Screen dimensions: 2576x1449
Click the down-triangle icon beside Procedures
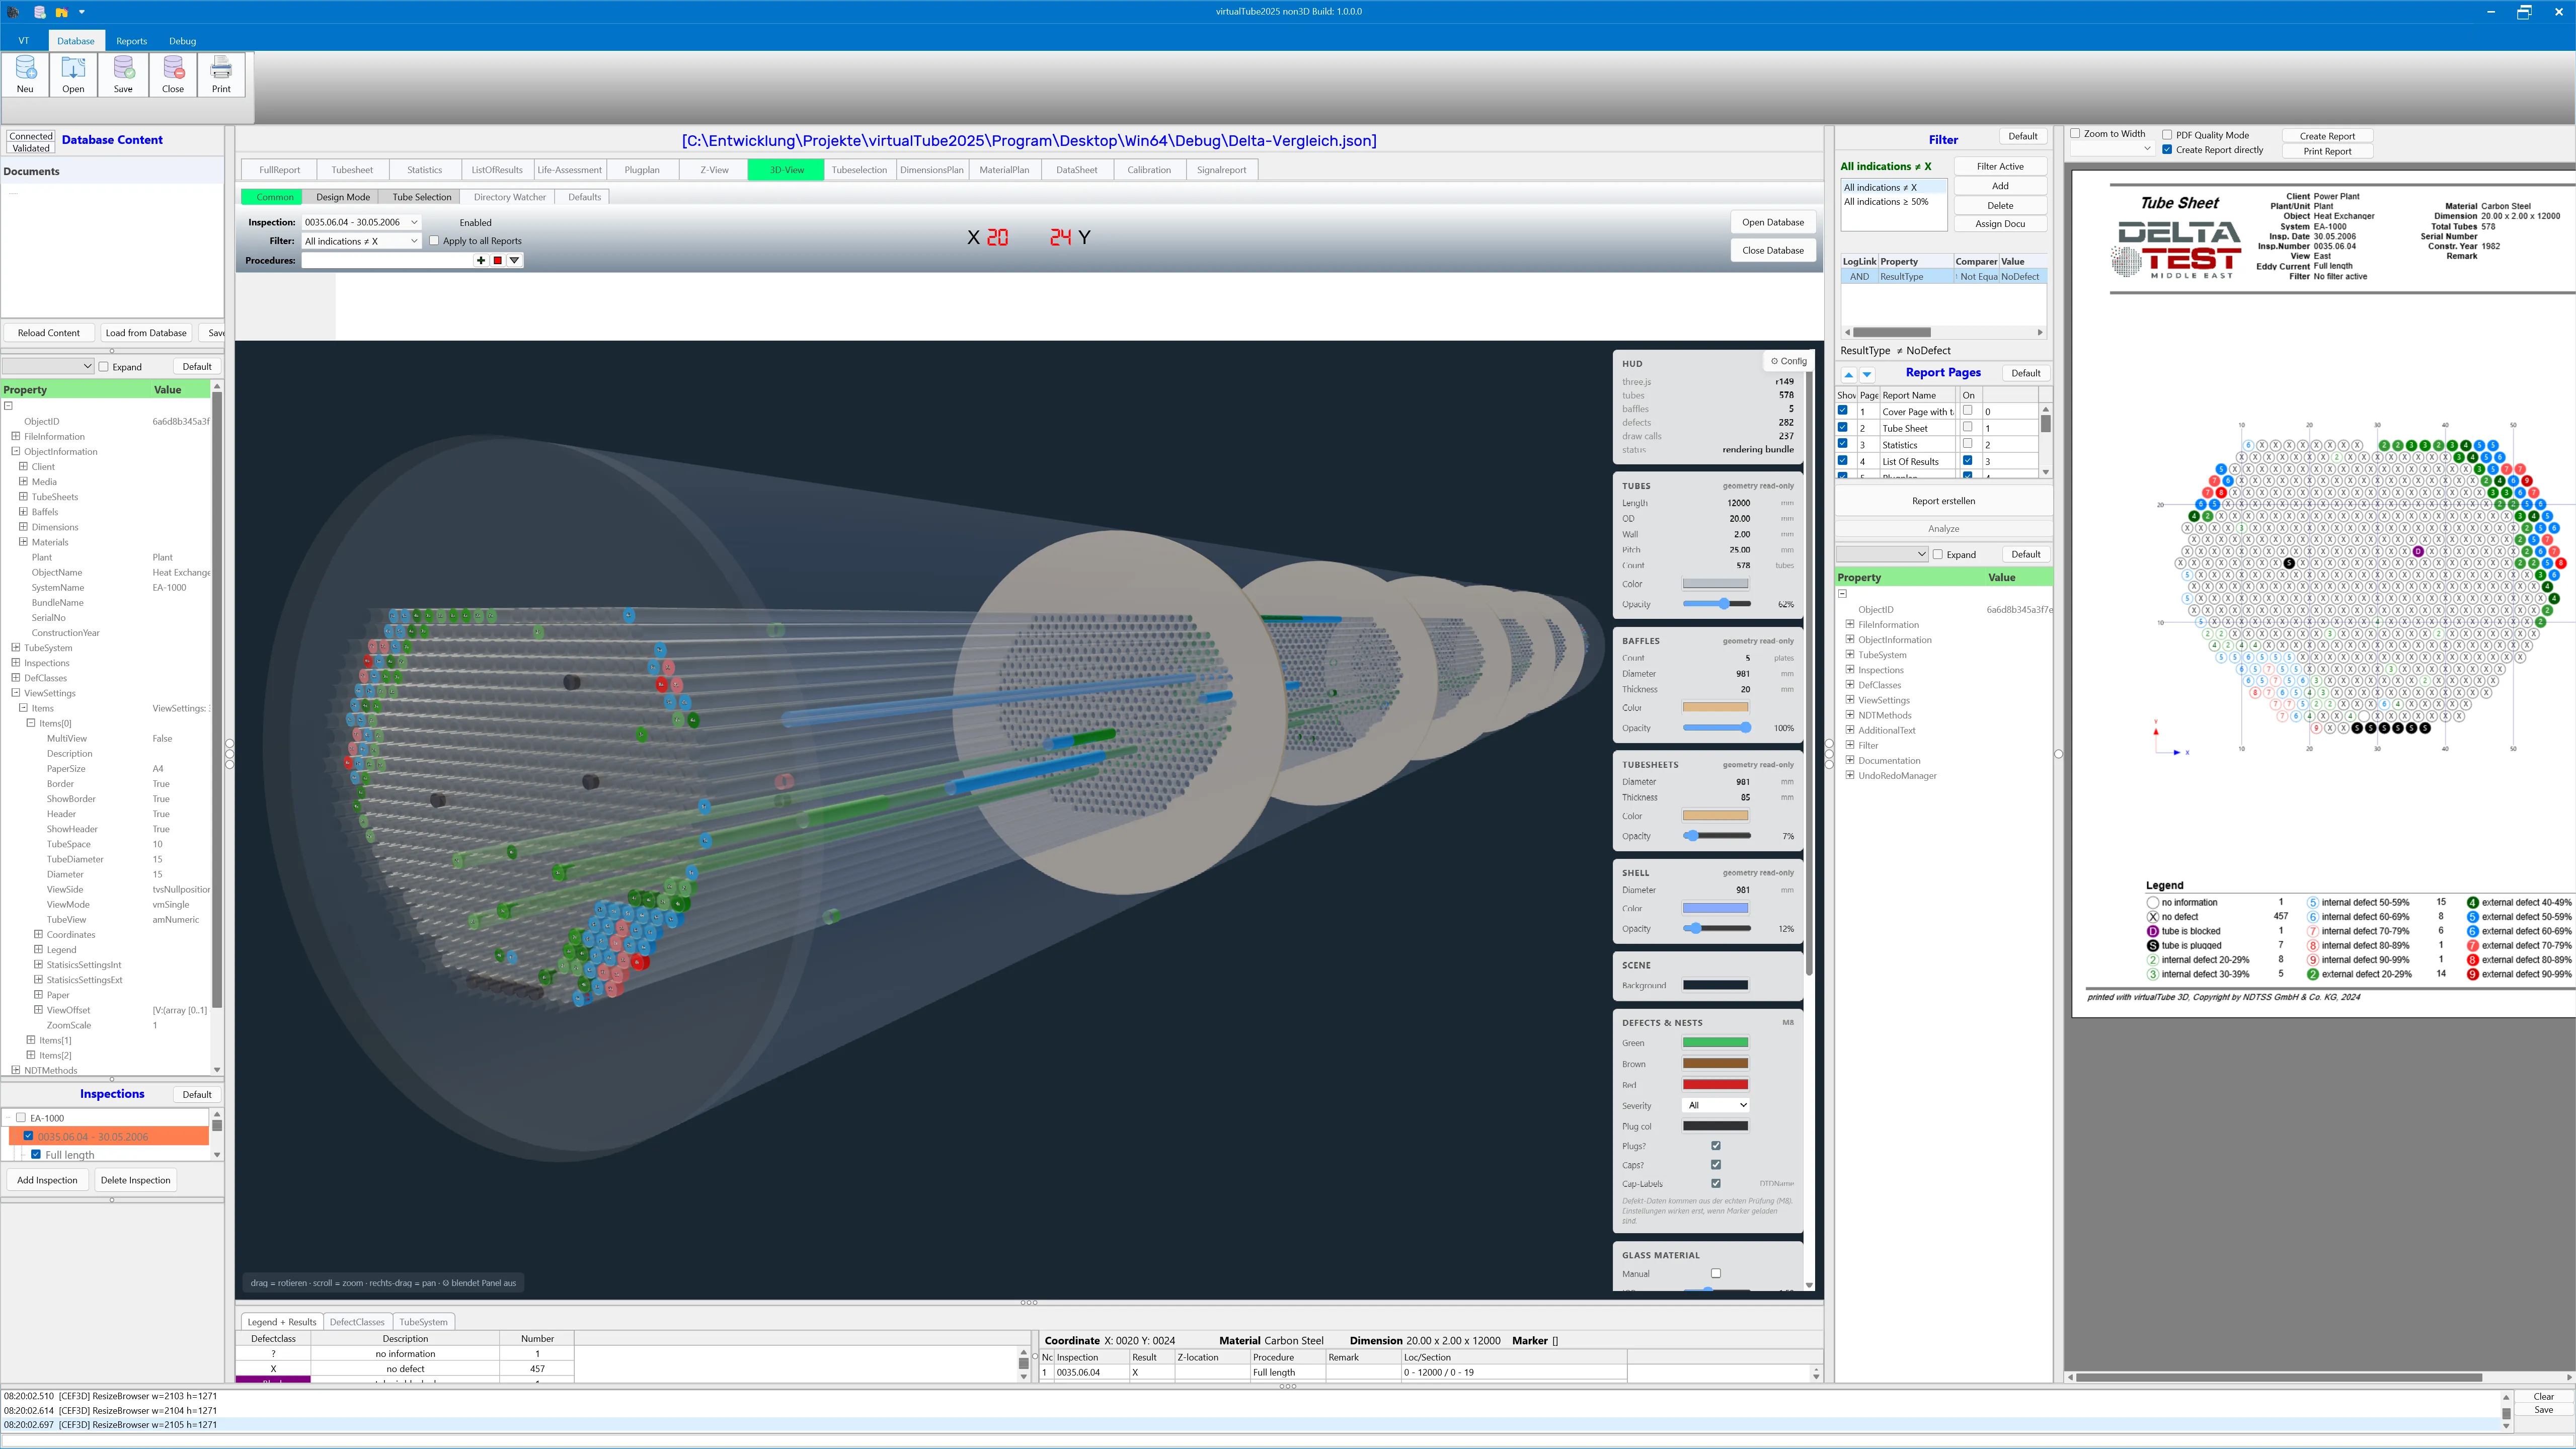click(514, 260)
